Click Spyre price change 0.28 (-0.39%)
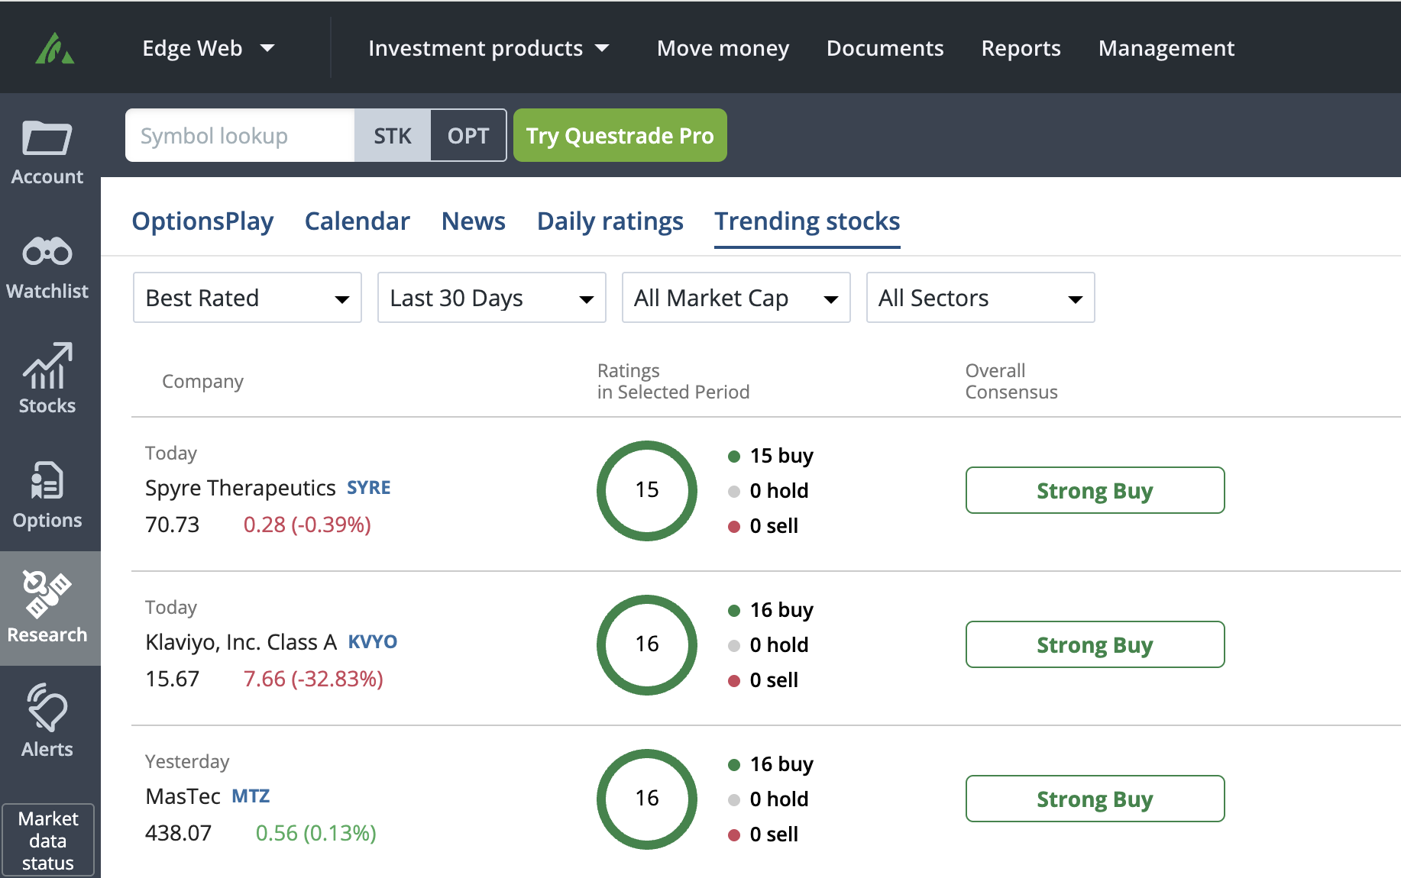The height and width of the screenshot is (878, 1401). click(307, 525)
